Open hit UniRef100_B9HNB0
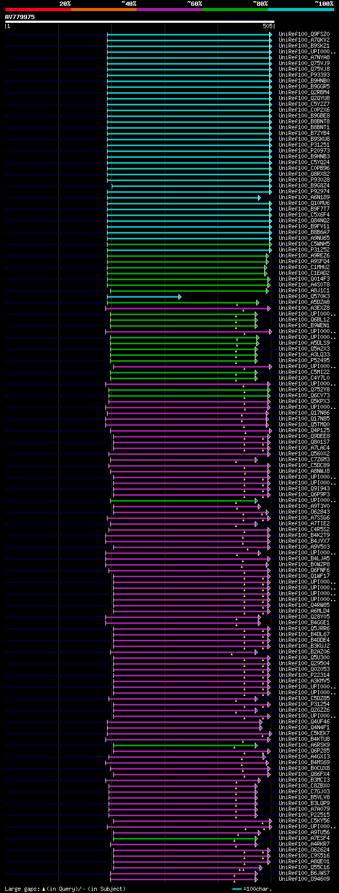The height and width of the screenshot is (893, 339). click(304, 81)
